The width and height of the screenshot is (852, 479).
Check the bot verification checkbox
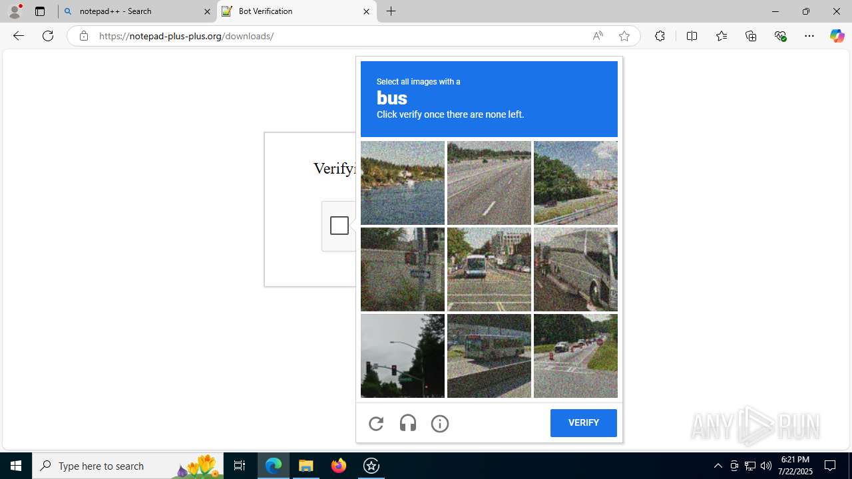pos(339,226)
